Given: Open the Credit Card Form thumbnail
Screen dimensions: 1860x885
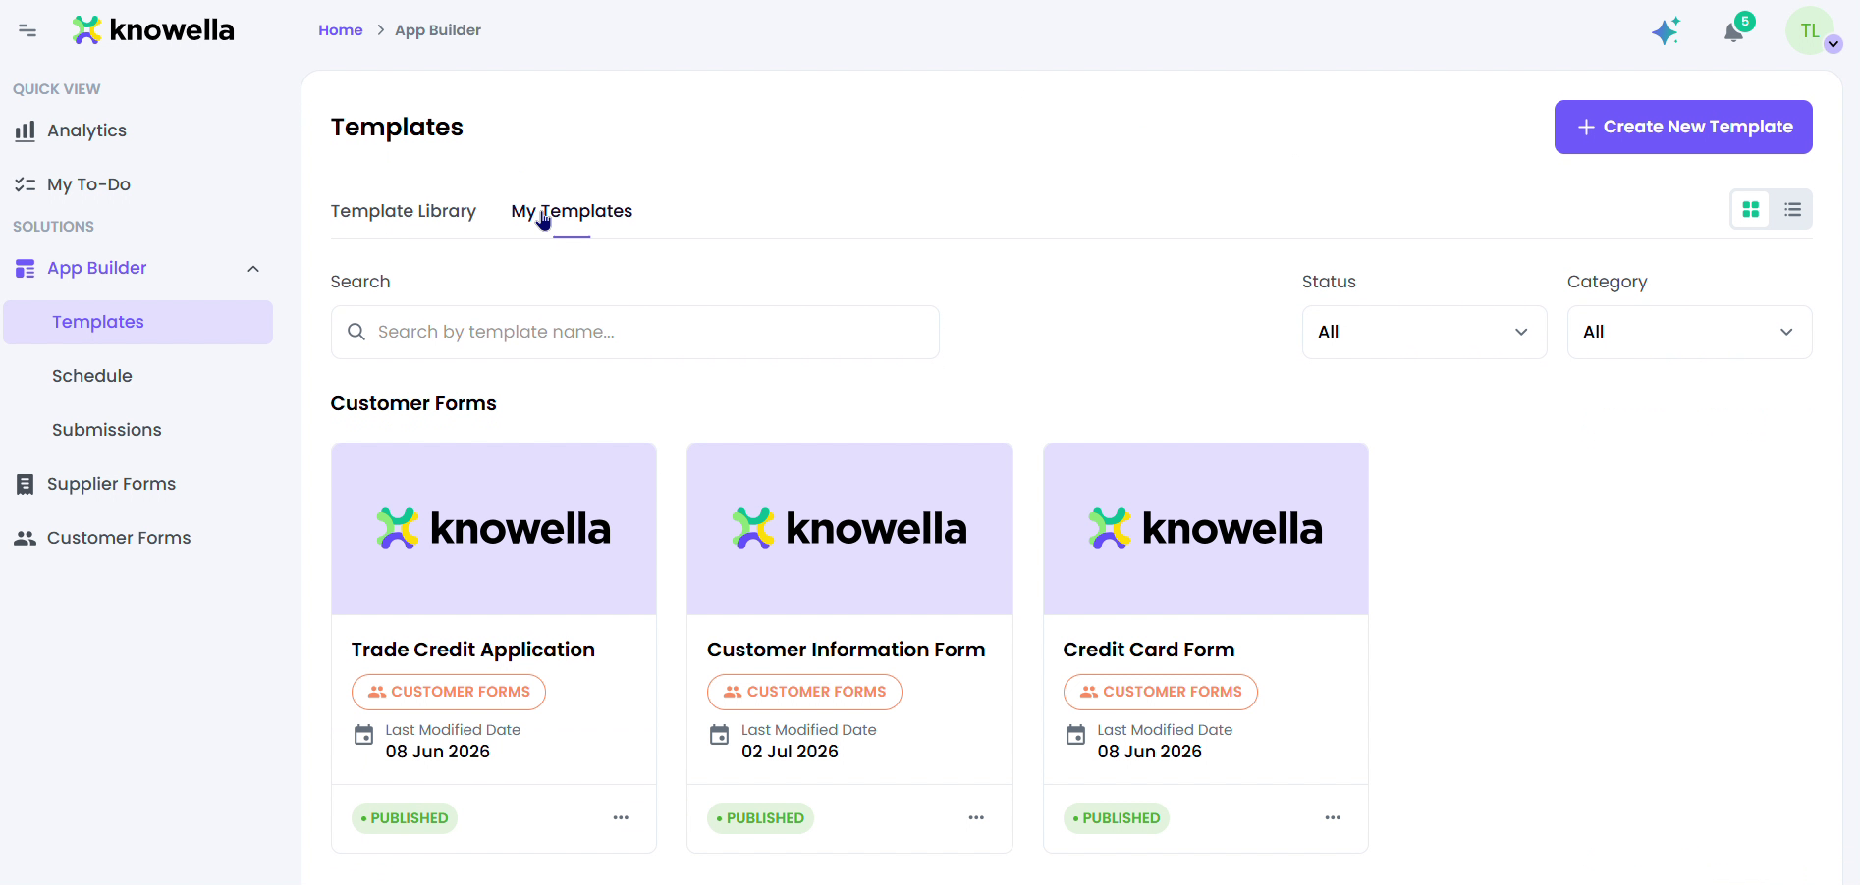Looking at the screenshot, I should 1206,529.
